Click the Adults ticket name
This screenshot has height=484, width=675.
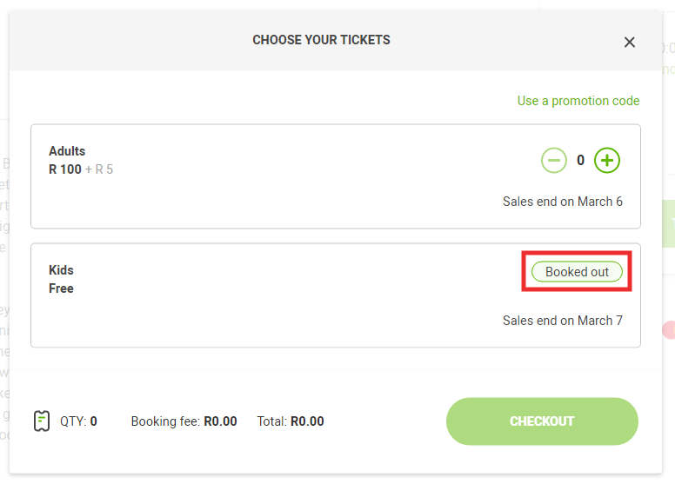click(x=67, y=151)
